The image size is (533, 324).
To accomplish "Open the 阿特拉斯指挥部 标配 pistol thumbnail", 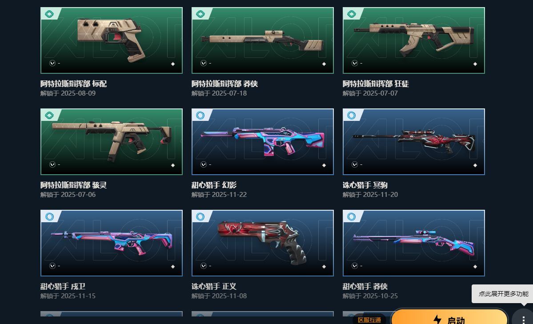I will tap(112, 40).
